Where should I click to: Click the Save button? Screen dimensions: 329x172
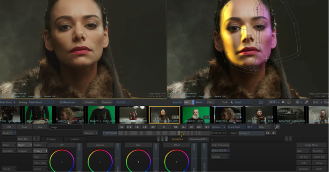[x=40, y=127]
